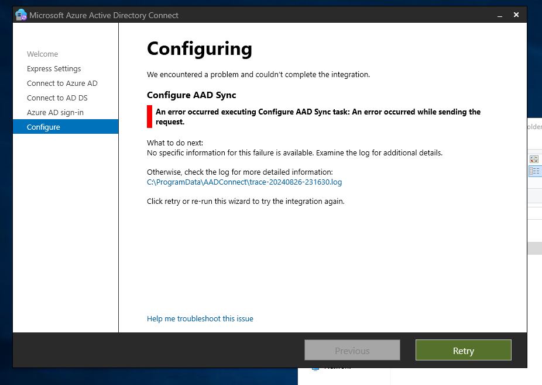Select the highlighted details view icon

(x=534, y=171)
